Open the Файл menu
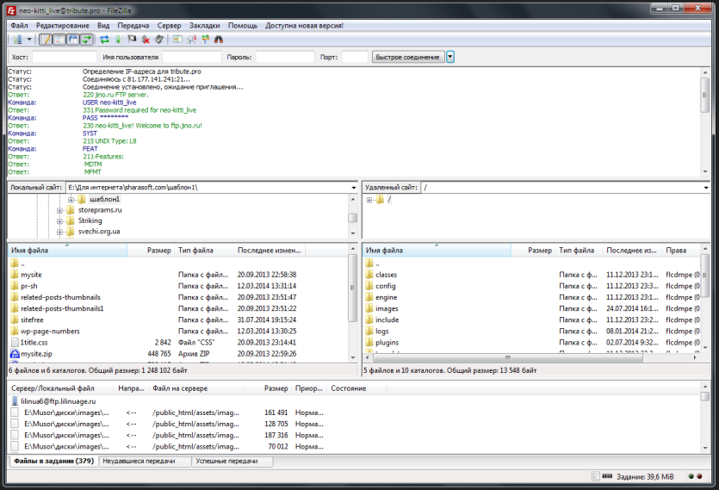The width and height of the screenshot is (719, 490). [x=19, y=25]
